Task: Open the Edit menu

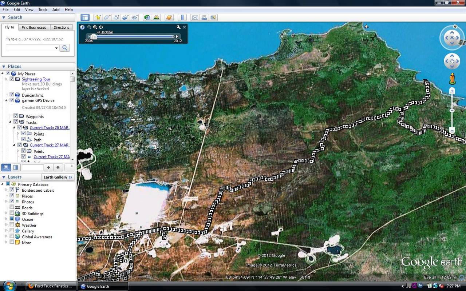Action: (x=17, y=9)
